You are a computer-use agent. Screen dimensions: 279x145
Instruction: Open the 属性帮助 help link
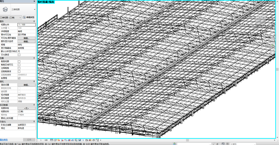[x=4, y=140]
